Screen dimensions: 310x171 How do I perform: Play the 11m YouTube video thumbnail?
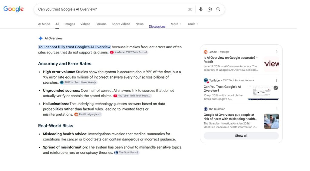click(263, 92)
